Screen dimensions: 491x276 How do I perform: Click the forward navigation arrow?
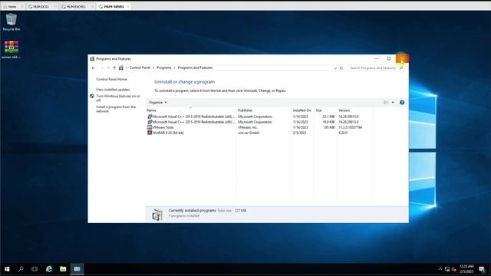[x=102, y=68]
